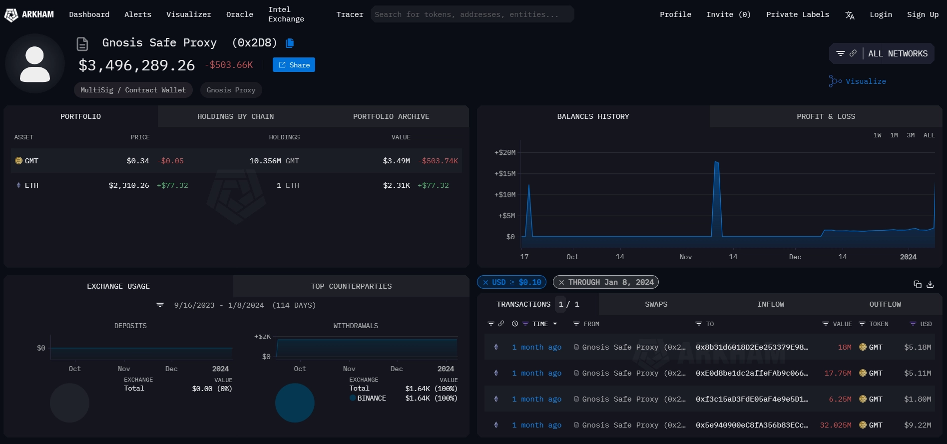
Task: Open the Invite (0) link
Action: 728,14
